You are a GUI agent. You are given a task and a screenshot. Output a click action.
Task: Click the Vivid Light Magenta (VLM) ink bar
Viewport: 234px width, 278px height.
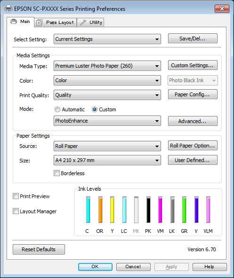point(208,209)
